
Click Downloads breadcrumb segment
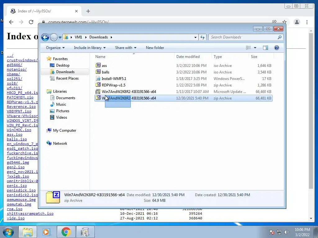click(98, 37)
